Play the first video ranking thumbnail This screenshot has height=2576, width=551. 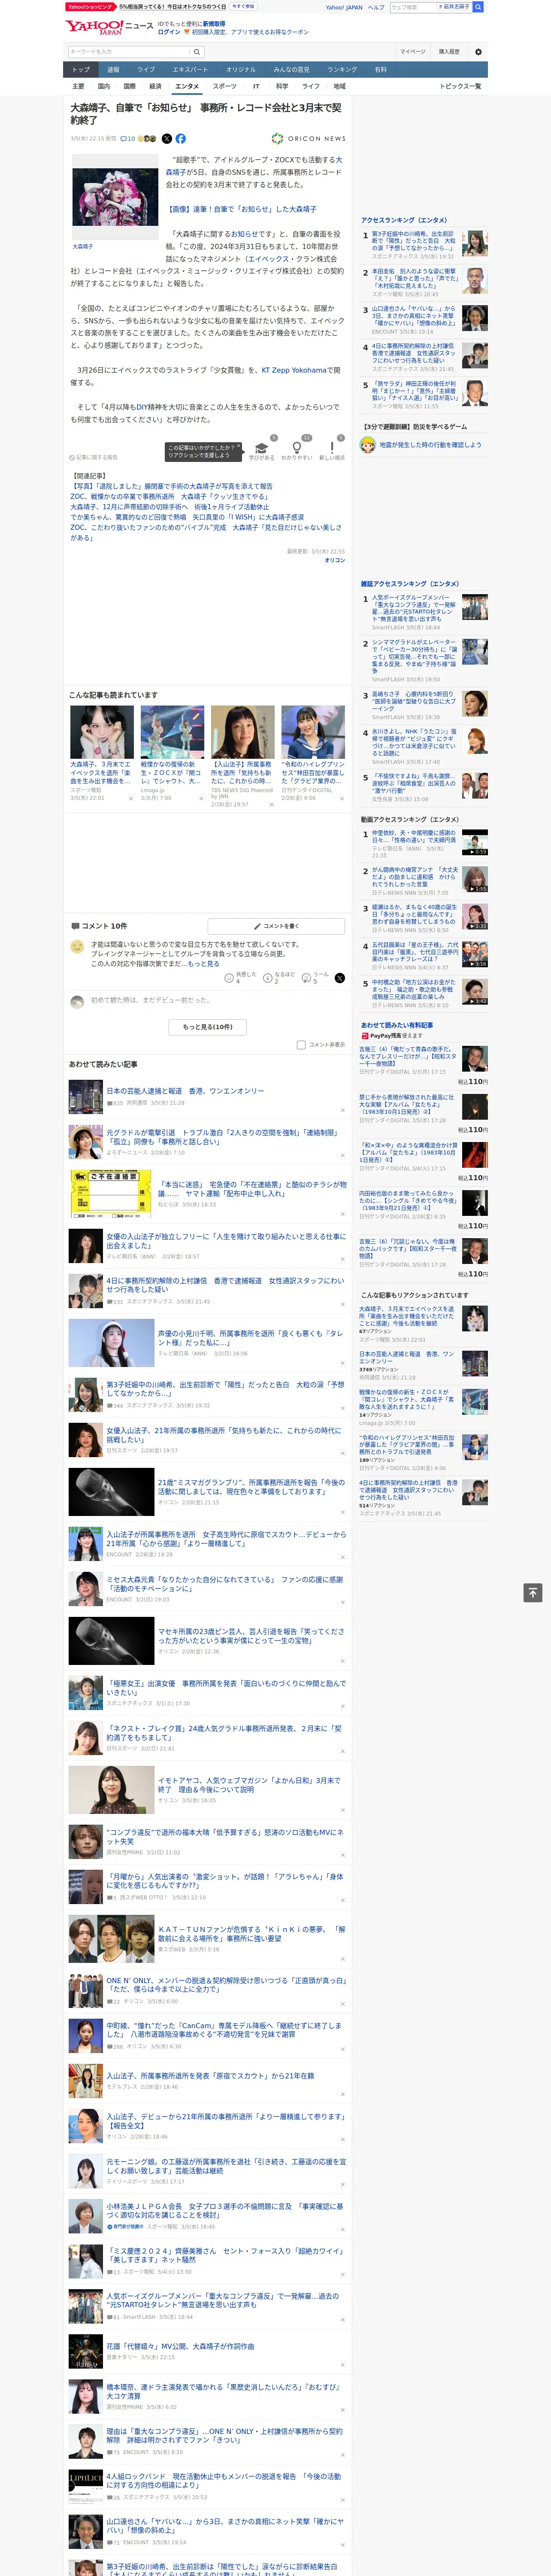474,842
